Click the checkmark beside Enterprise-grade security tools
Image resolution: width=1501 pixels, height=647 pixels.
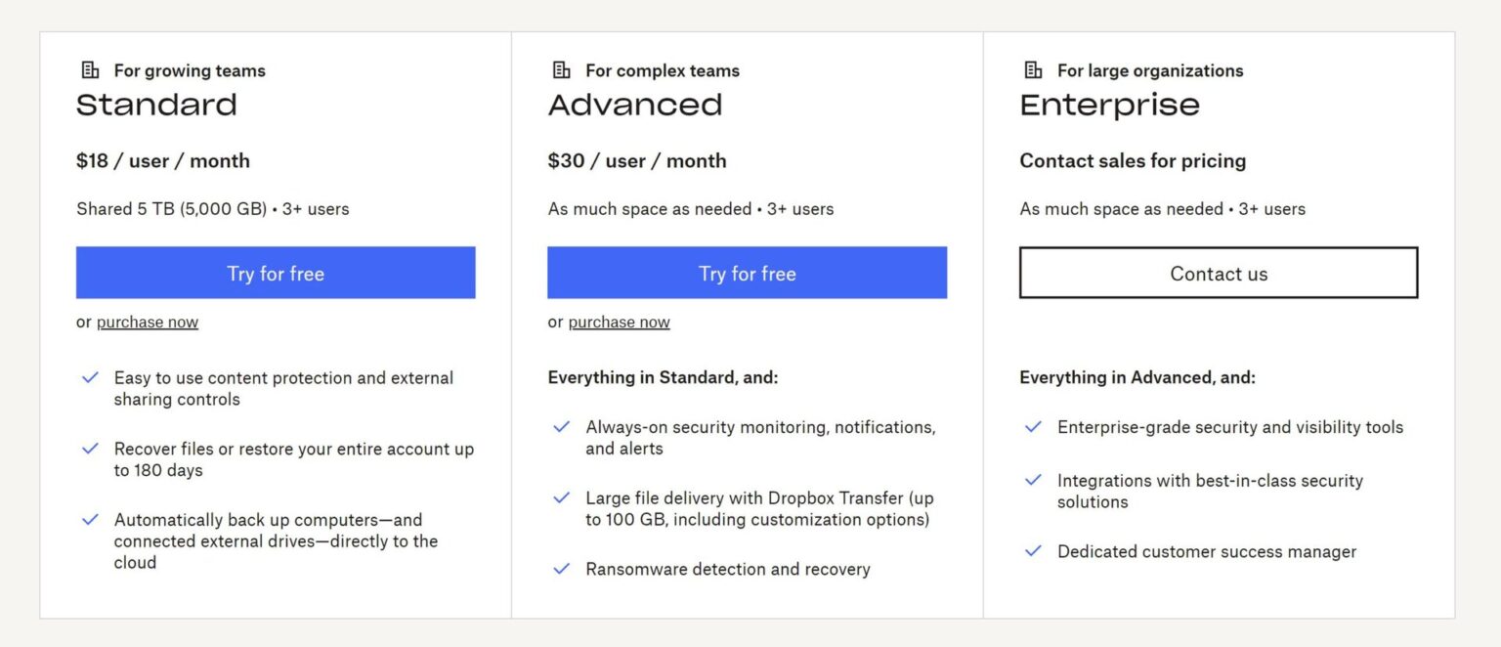tap(1033, 426)
